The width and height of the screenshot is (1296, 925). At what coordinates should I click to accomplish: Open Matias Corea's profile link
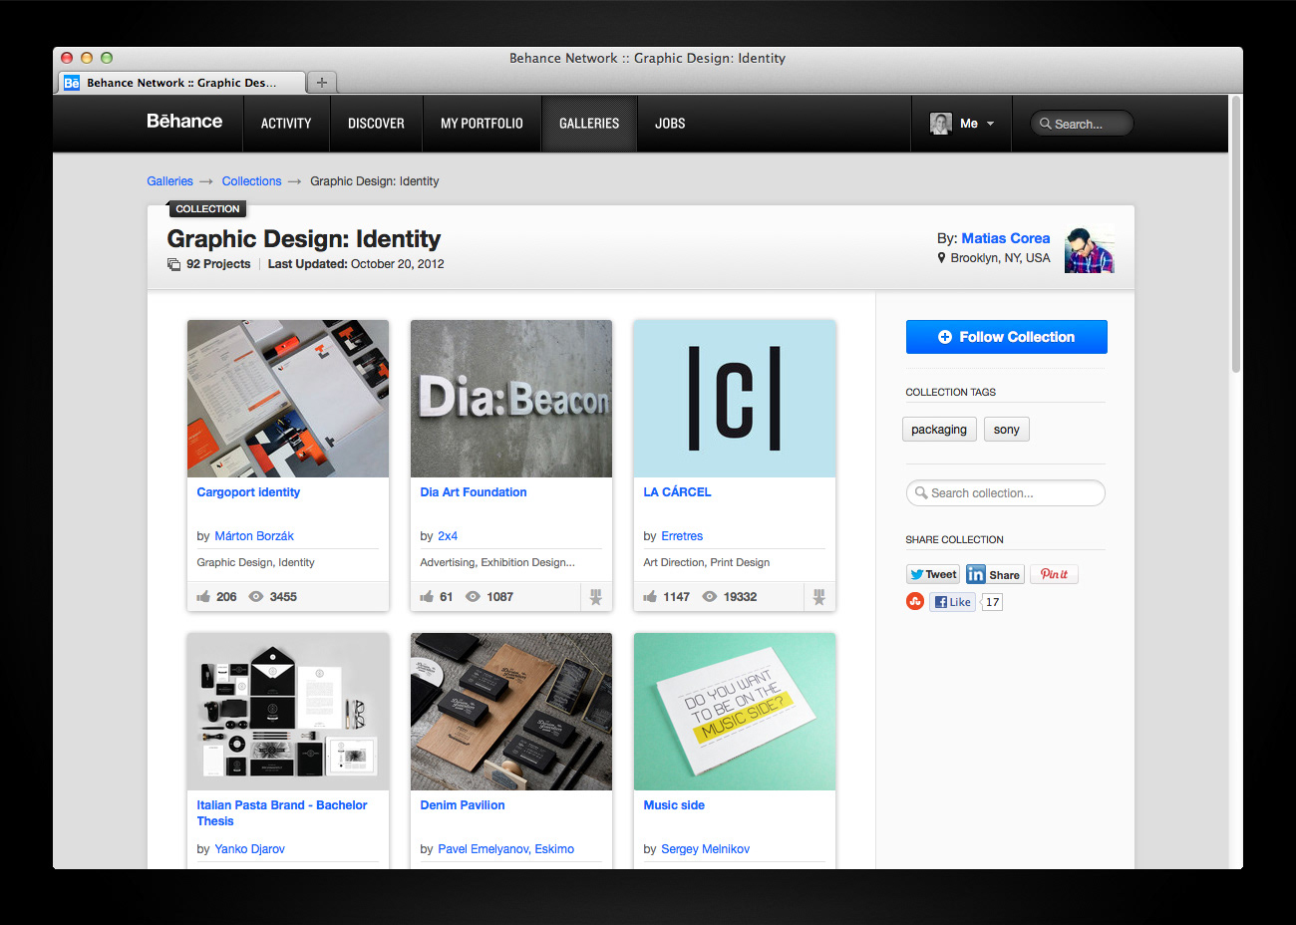(x=1006, y=238)
